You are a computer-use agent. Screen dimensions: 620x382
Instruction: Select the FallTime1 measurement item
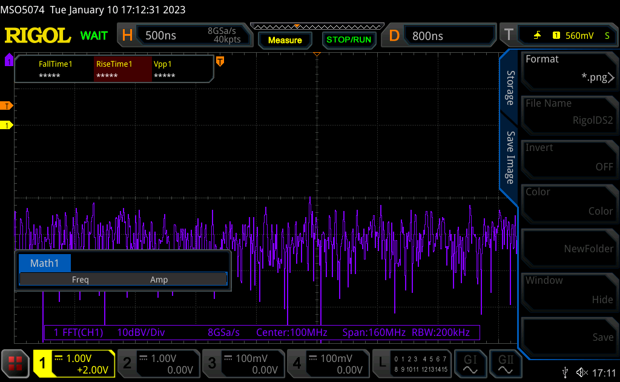pyautogui.click(x=55, y=69)
